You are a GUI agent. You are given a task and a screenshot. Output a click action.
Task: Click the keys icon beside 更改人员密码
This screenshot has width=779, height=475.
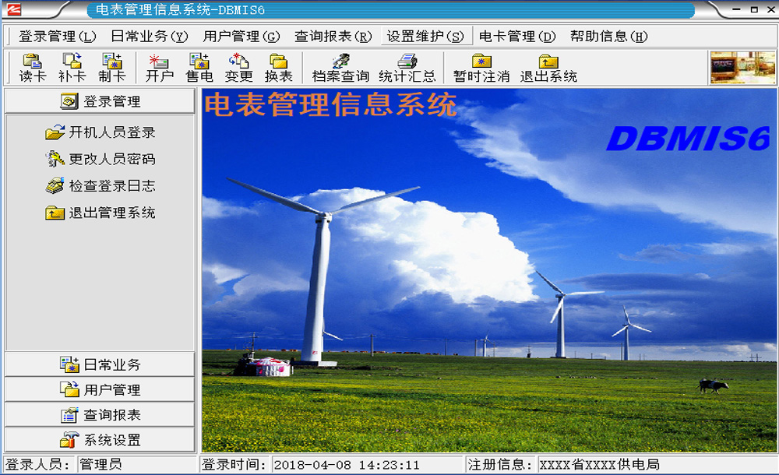(55, 159)
